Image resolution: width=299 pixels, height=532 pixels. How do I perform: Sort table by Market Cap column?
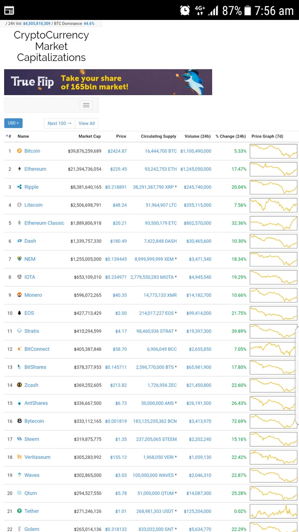pos(90,136)
